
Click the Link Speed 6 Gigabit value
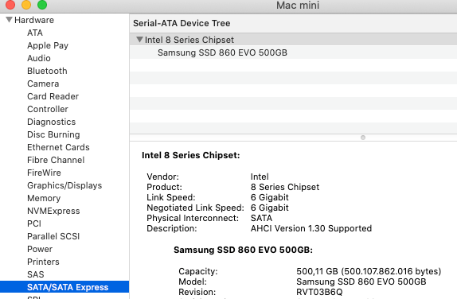pyautogui.click(x=270, y=197)
